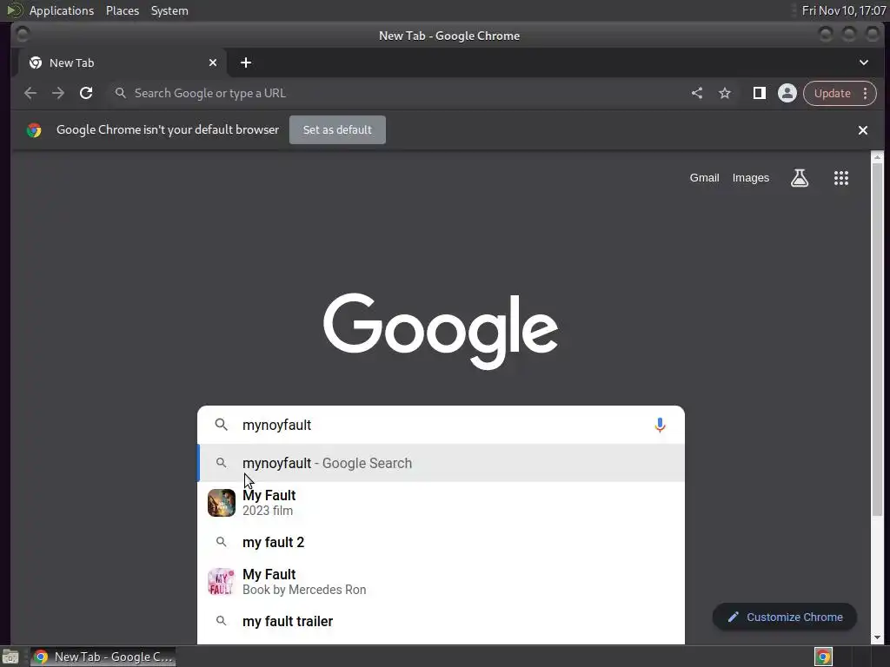This screenshot has width=890, height=667.
Task: Select 'mynoyfault - Google Search' suggestion
Action: pyautogui.click(x=441, y=464)
